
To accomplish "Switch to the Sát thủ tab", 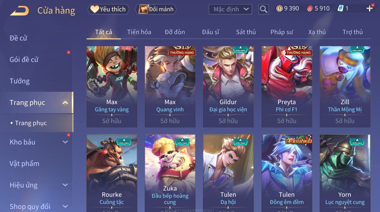I will (246, 32).
